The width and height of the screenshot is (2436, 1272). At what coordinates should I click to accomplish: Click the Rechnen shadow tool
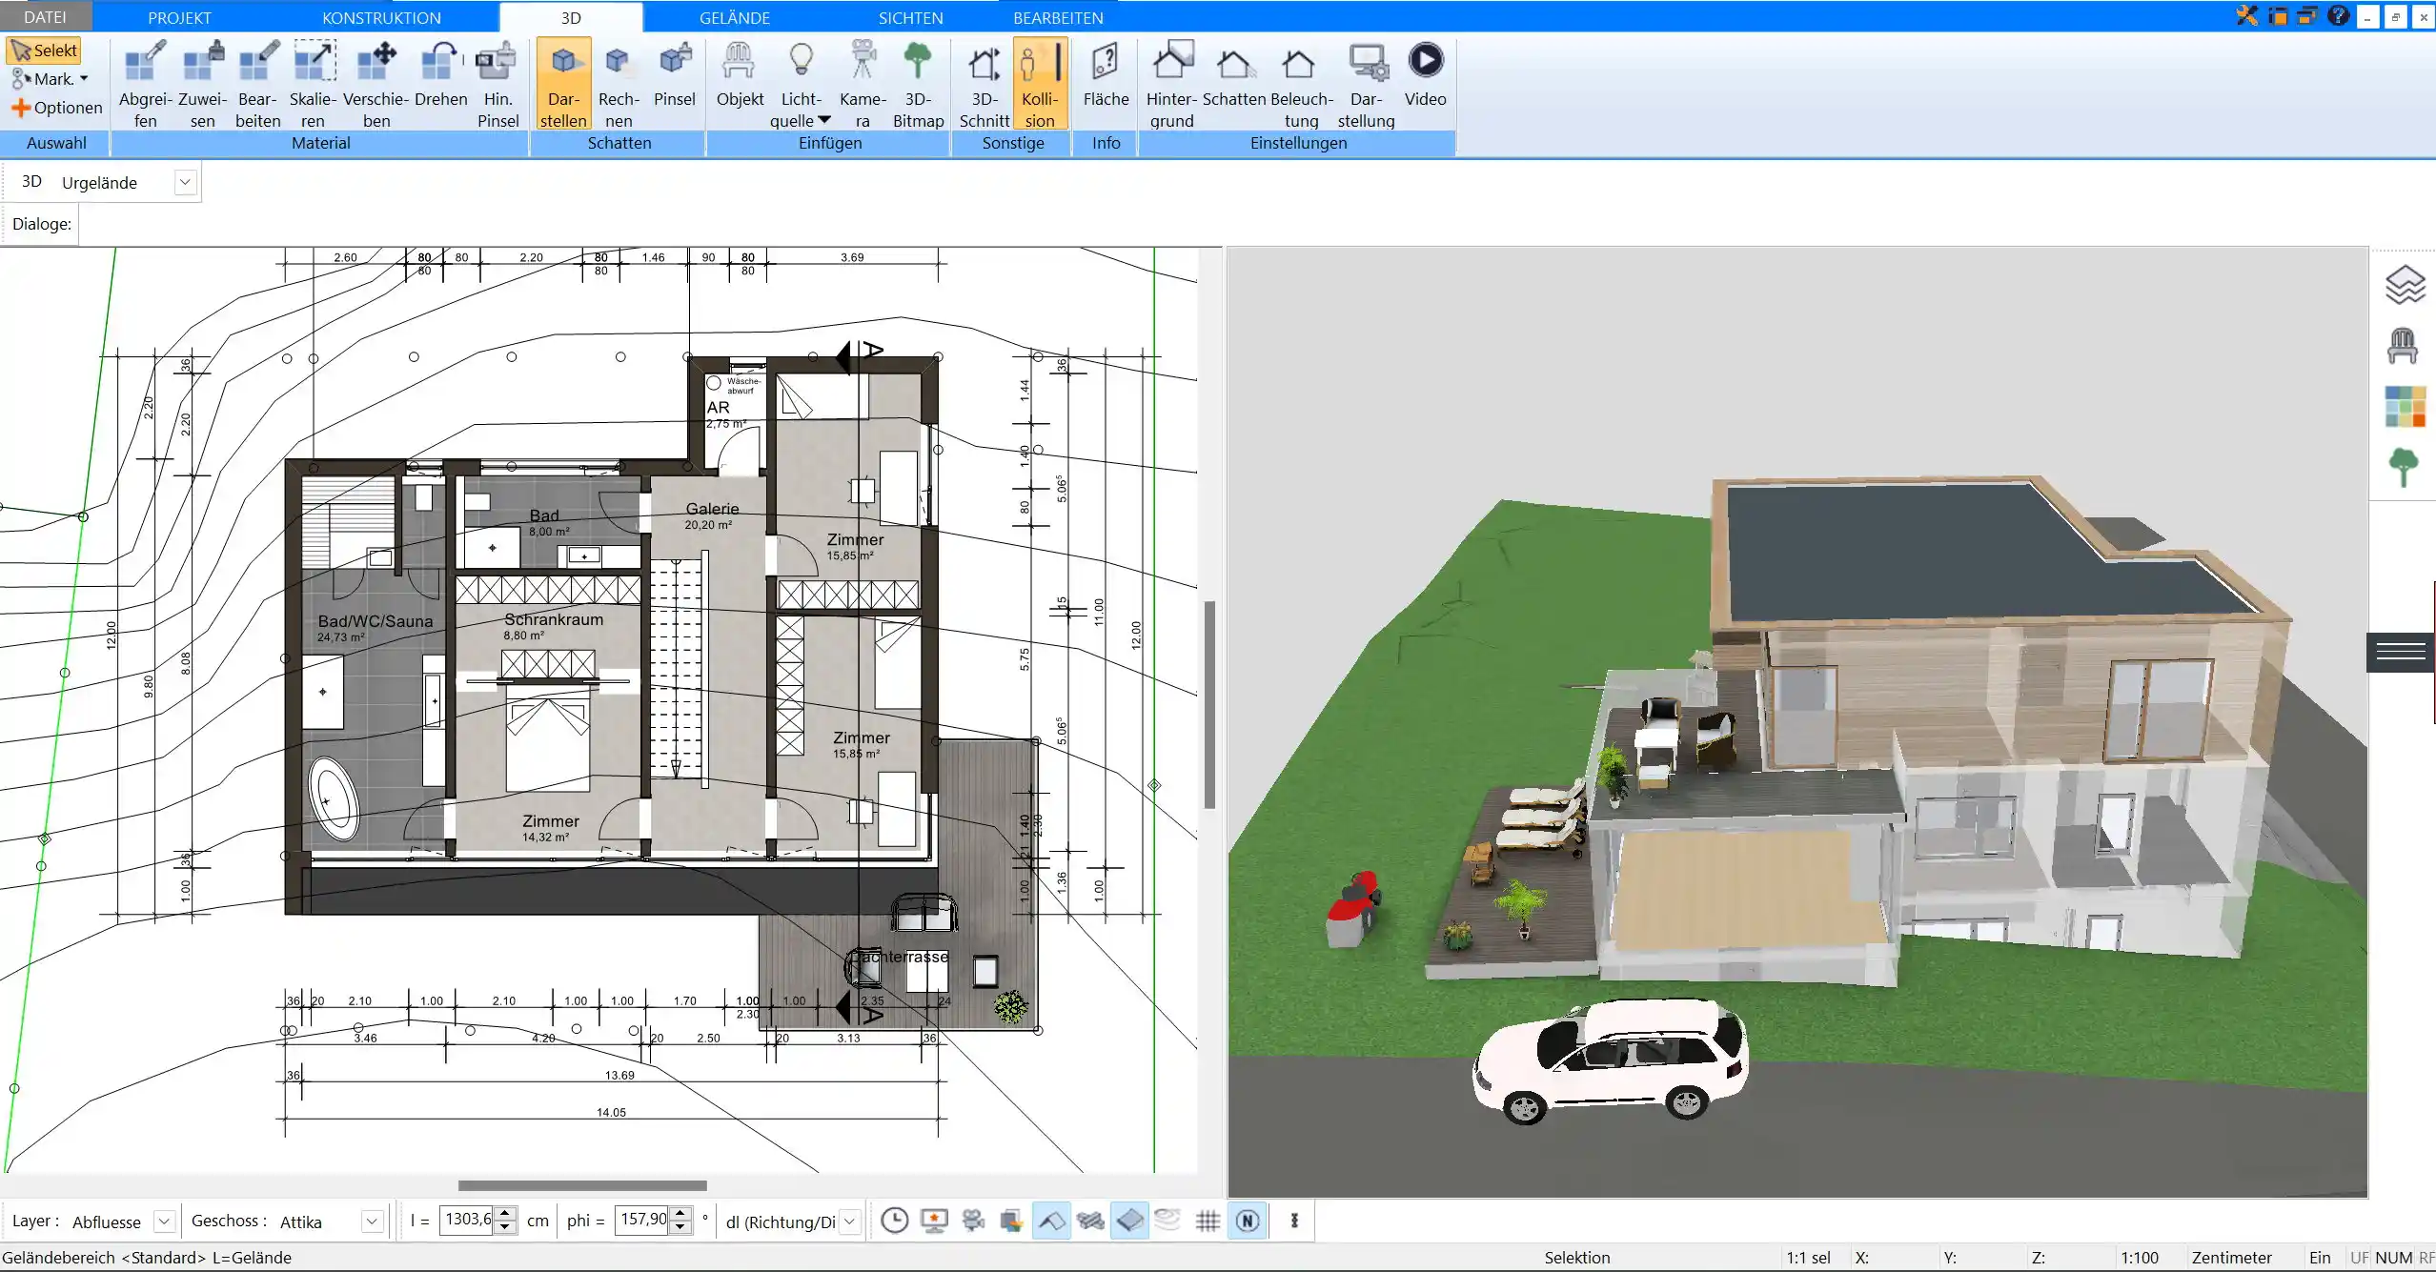pos(619,84)
